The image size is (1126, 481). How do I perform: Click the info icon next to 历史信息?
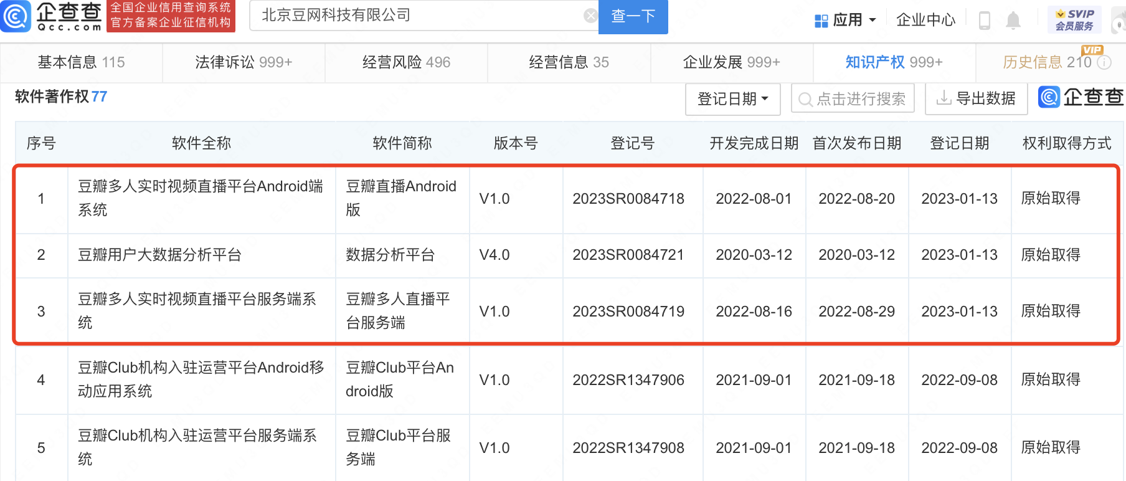1104,62
